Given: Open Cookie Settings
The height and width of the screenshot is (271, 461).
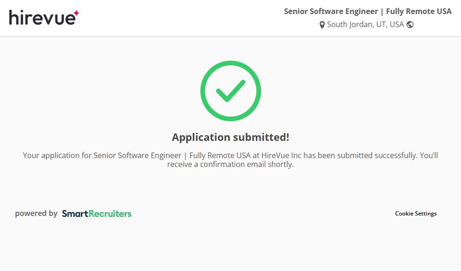Looking at the screenshot, I should click(416, 214).
